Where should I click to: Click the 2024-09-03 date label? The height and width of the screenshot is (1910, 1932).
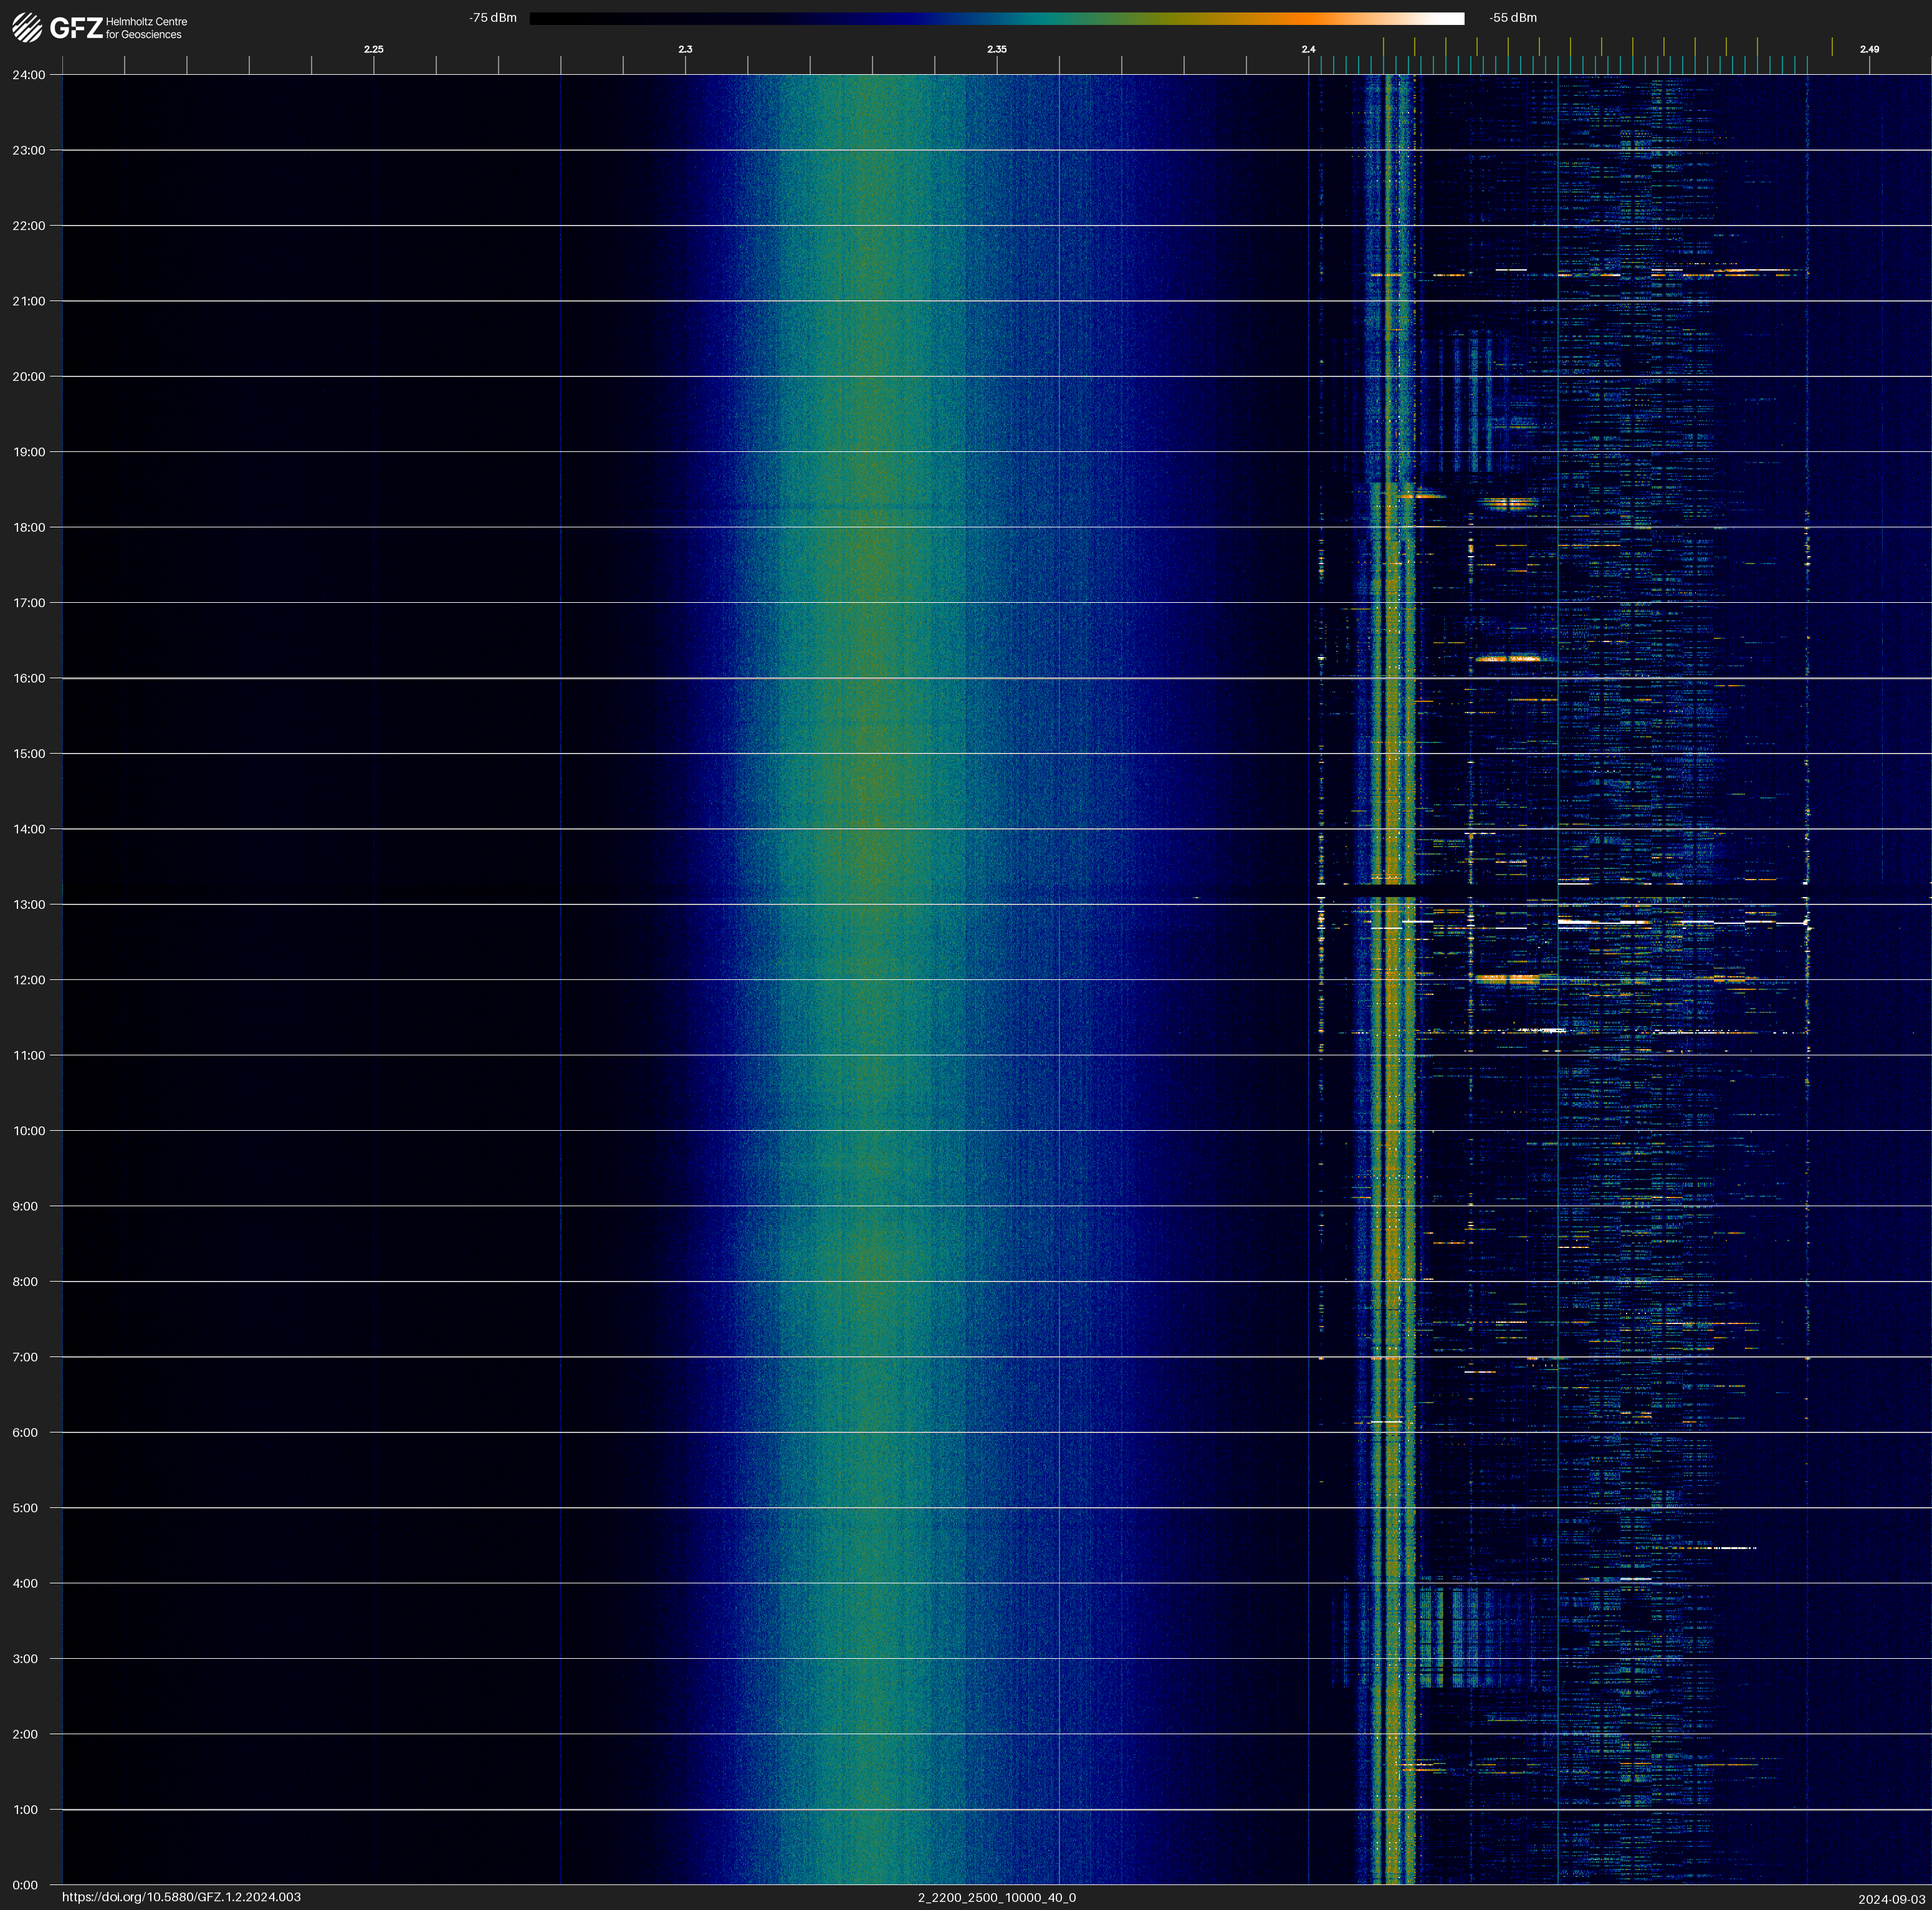pyautogui.click(x=1891, y=1898)
